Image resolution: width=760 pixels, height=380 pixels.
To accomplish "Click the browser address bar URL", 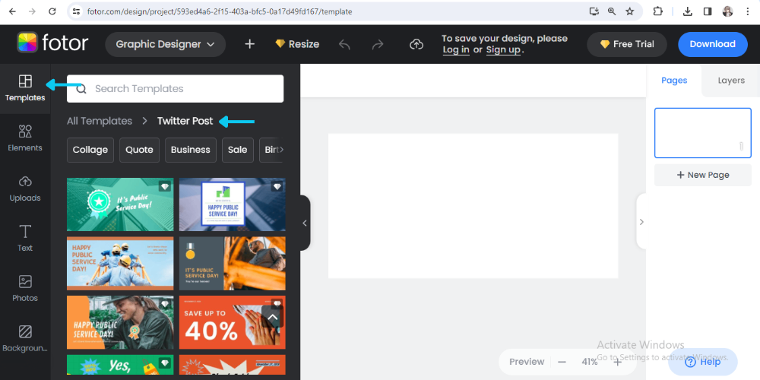I will point(220,11).
